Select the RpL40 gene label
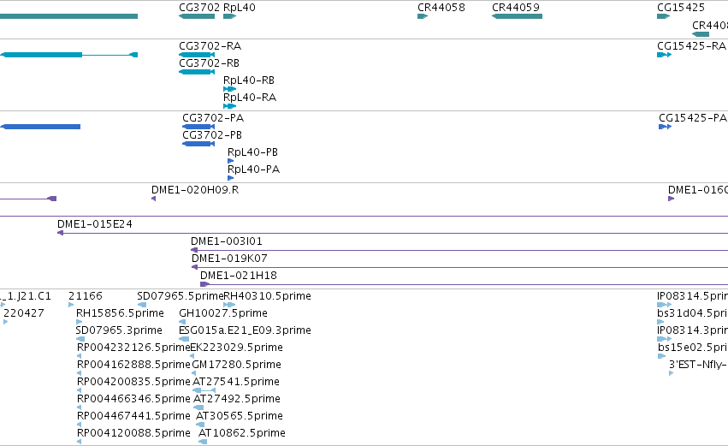728x446 pixels. [240, 8]
